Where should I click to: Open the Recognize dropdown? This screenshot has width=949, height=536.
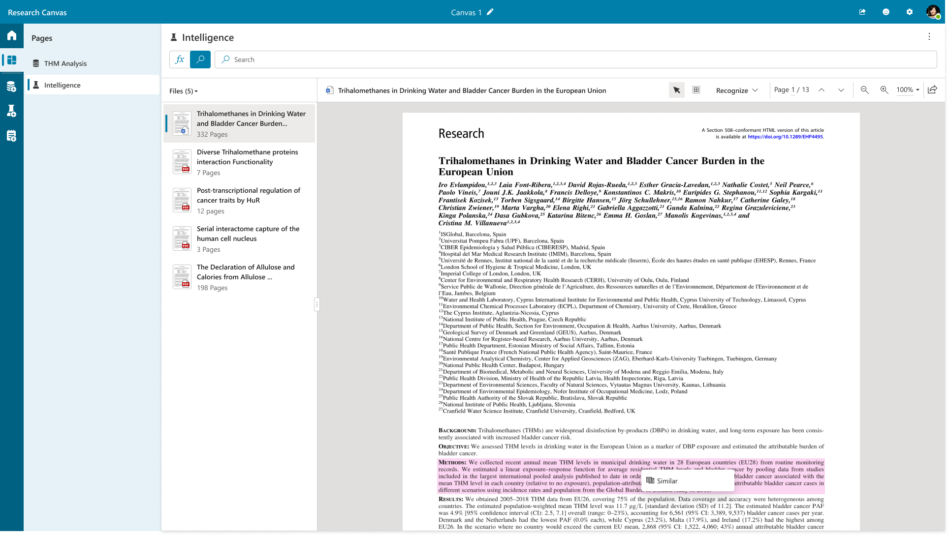pyautogui.click(x=737, y=90)
